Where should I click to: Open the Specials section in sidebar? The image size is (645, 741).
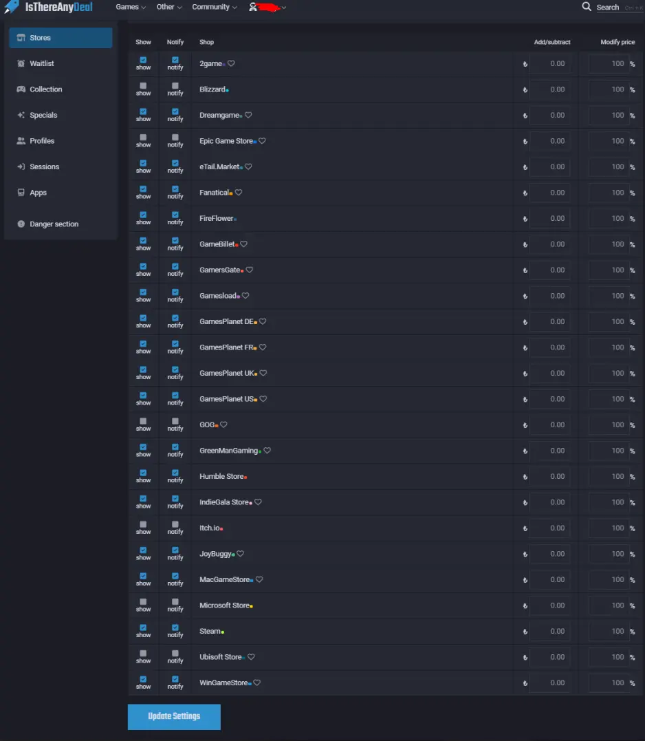(61, 115)
